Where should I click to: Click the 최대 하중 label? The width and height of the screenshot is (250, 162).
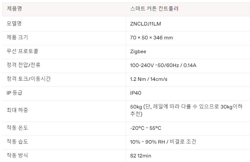17,110
